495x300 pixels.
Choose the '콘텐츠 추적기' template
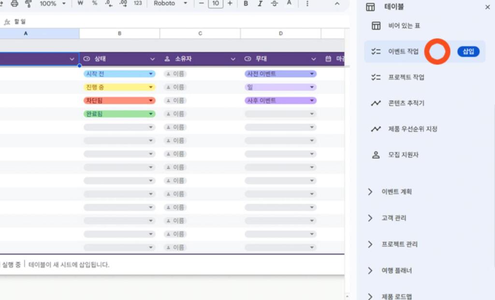(x=406, y=103)
